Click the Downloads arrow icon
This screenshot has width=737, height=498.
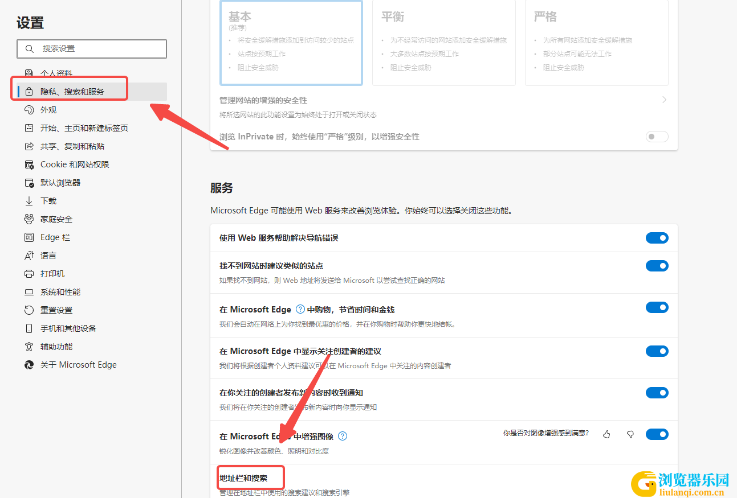pyautogui.click(x=29, y=201)
